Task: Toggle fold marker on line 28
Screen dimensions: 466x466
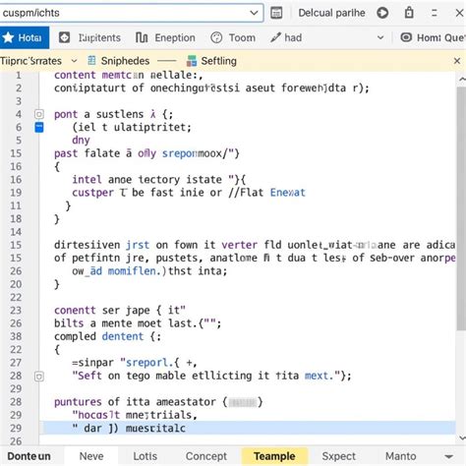Action: tap(39, 377)
